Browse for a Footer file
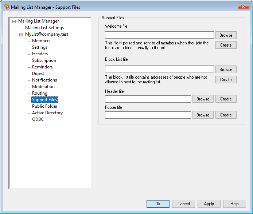This screenshot has width=253, height=214. (x=203, y=115)
